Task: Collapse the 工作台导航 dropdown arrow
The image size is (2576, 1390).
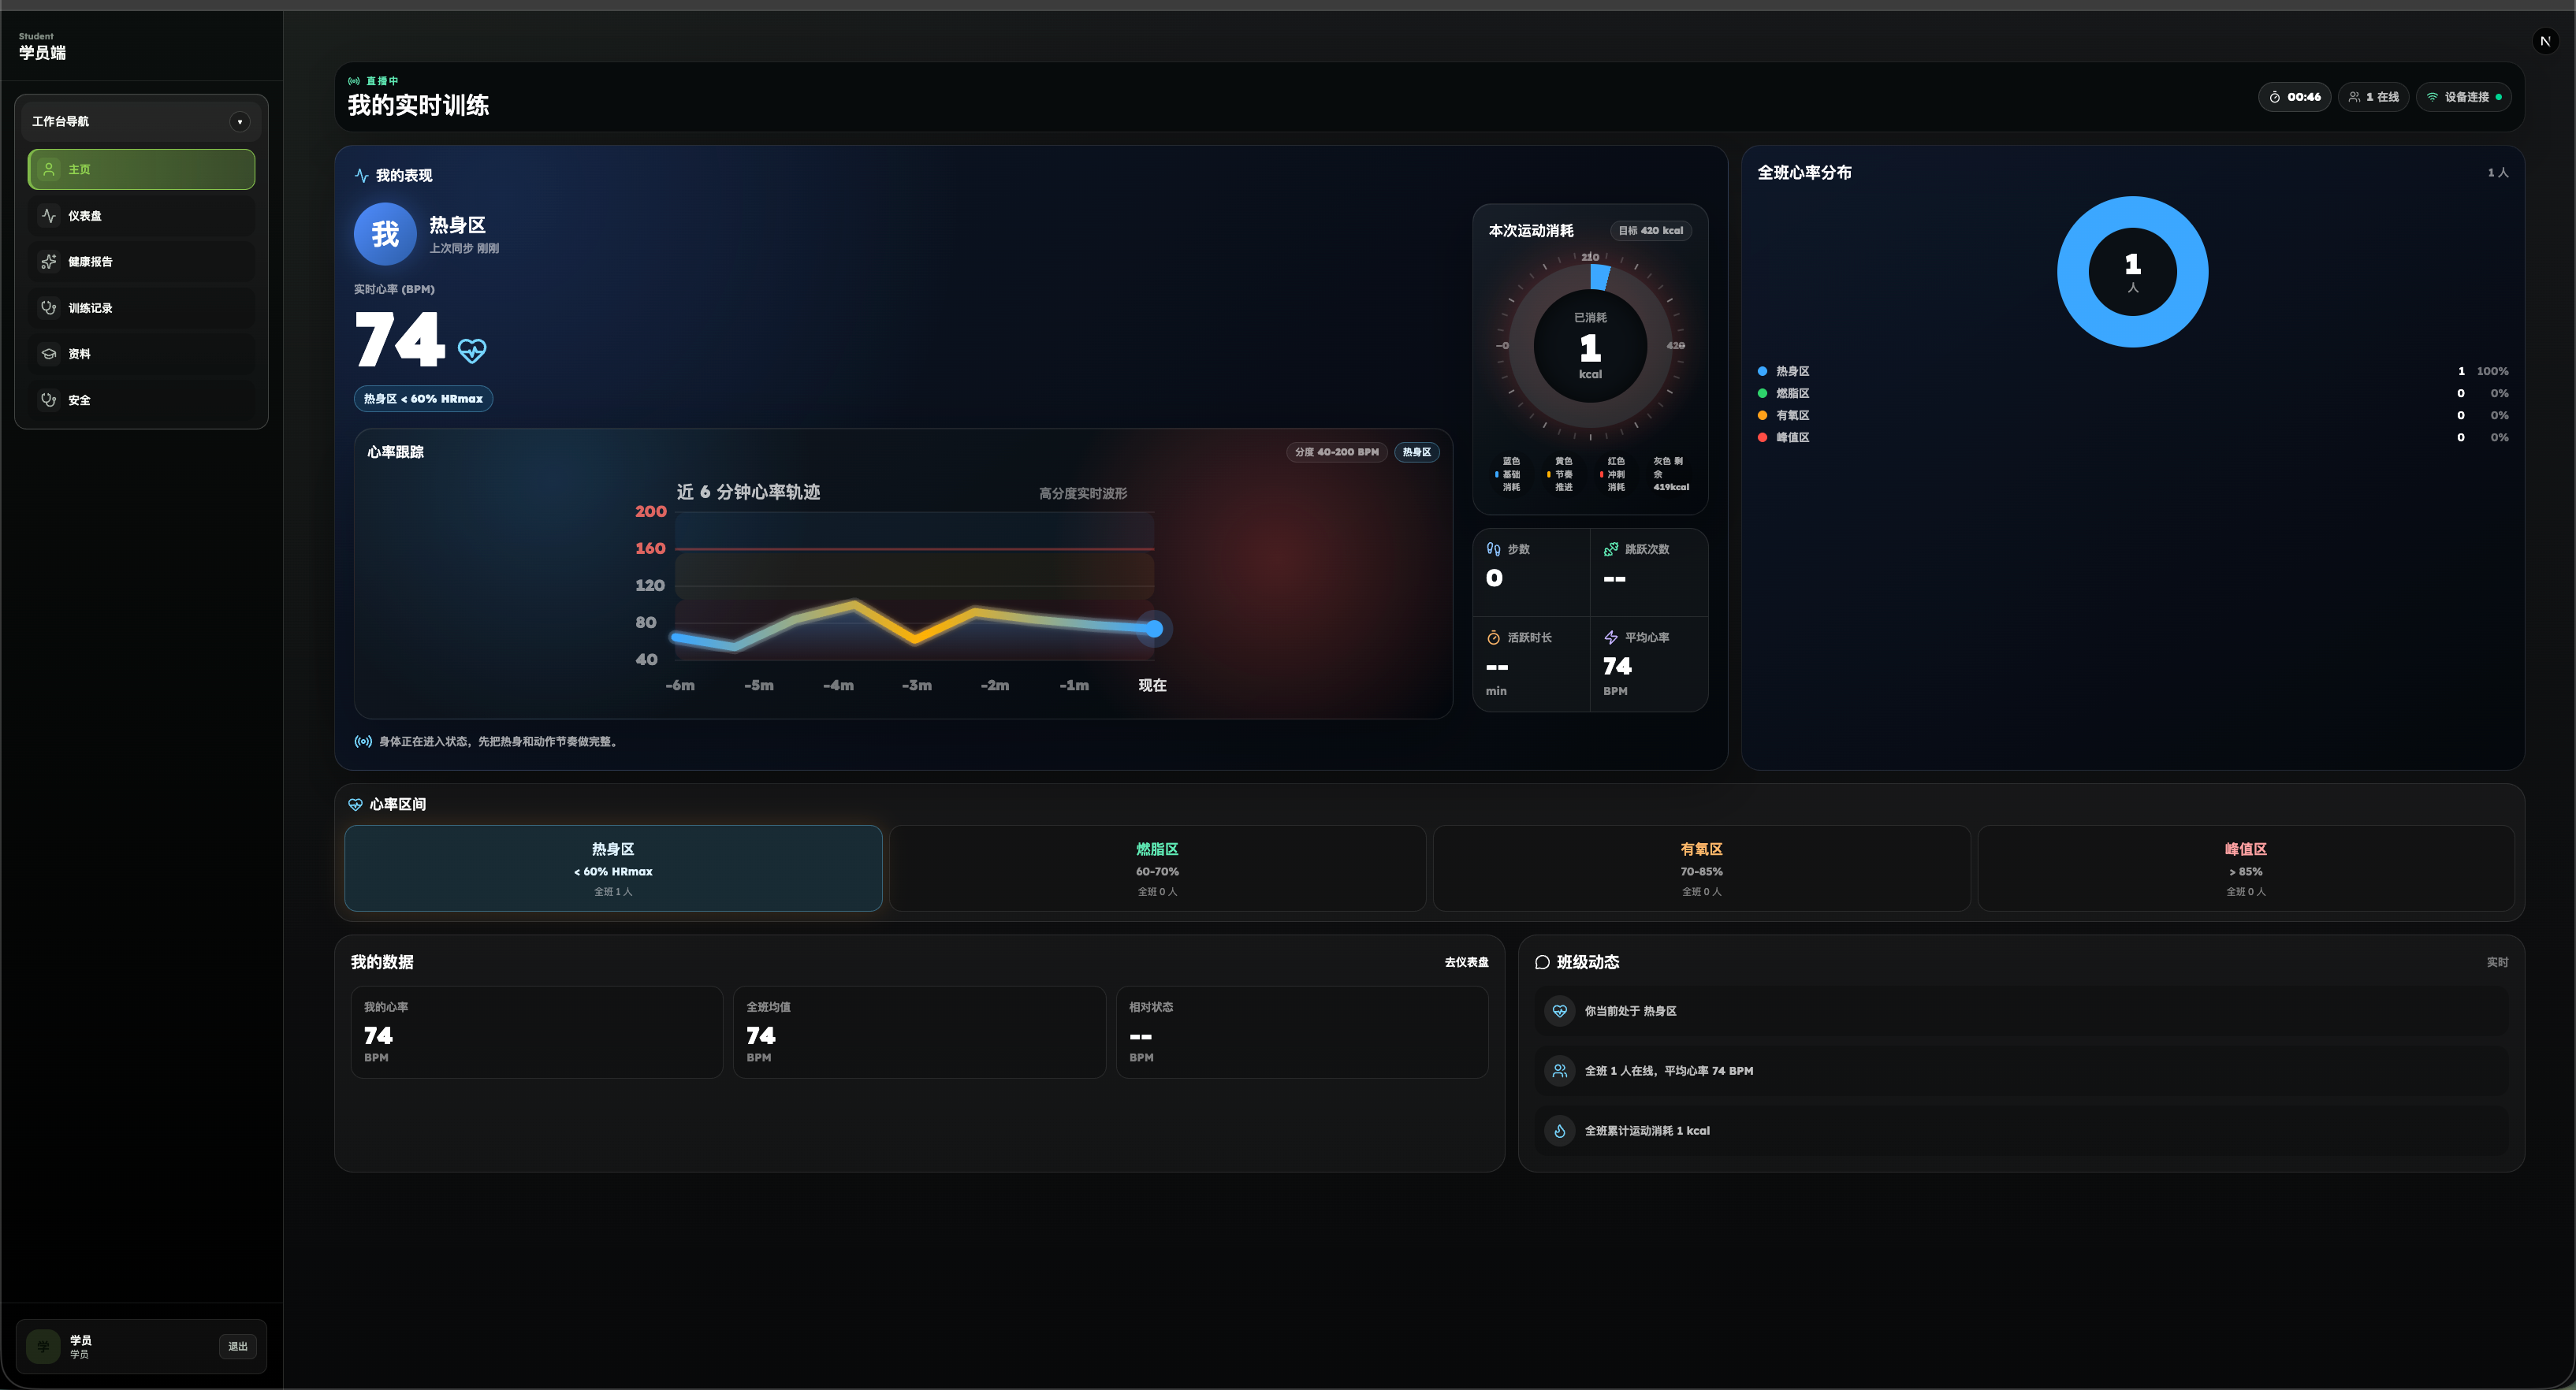Action: click(239, 122)
